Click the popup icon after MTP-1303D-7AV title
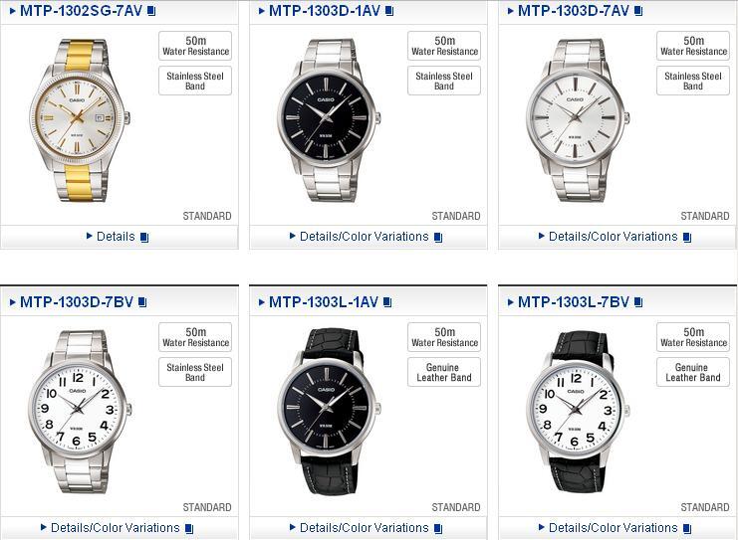 [638, 10]
